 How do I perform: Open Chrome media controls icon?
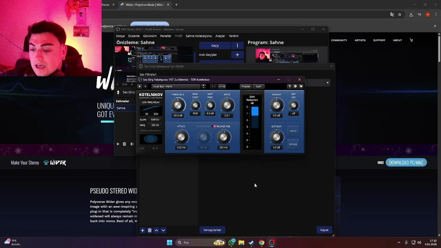419,14
